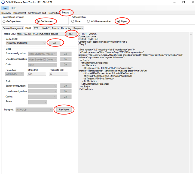Click the 'CSeq: 0' header line
Viewport: 195px width, 174px height.
point(82,44)
